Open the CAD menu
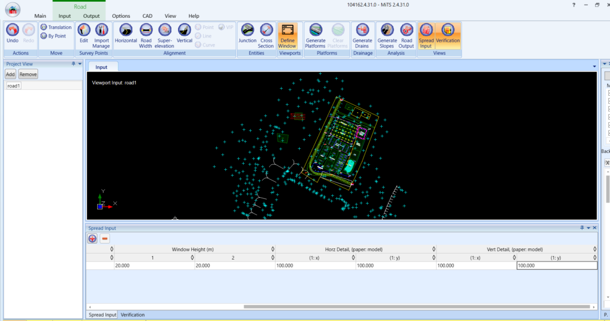Viewport: 610px width, 321px height. click(148, 16)
